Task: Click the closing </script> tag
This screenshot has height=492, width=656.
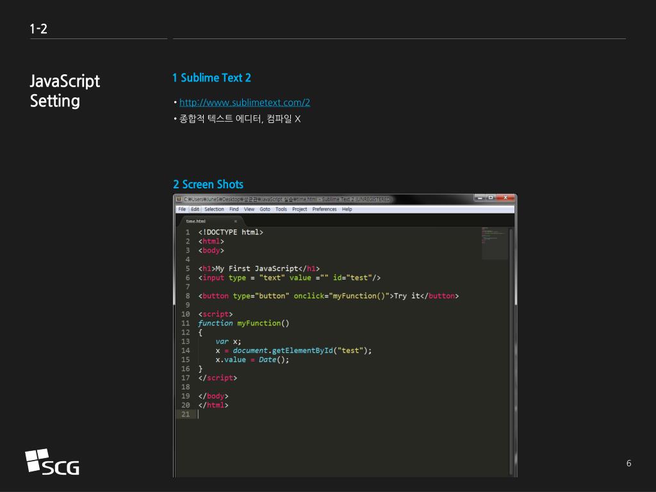Action: [218, 378]
